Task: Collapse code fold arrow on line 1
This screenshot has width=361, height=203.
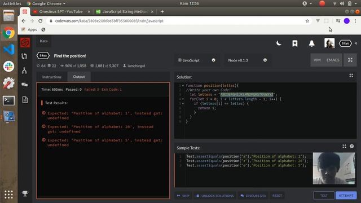Action: 183,86
